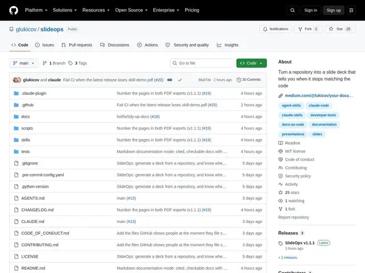Click the agent-skills topic tag
Screen dimensions: 365x273
point(291,105)
